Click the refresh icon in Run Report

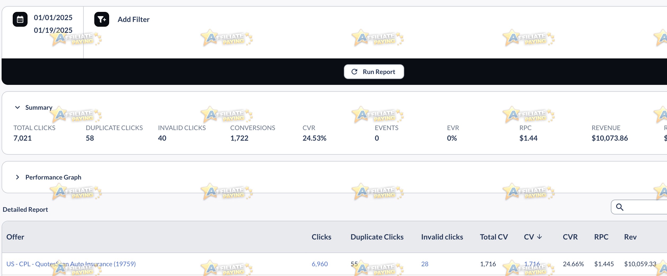(354, 72)
